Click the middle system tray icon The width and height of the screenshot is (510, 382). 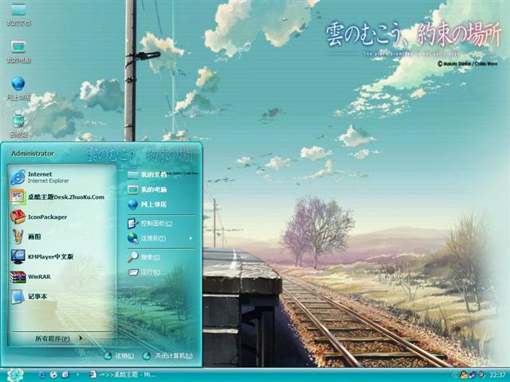coord(472,375)
